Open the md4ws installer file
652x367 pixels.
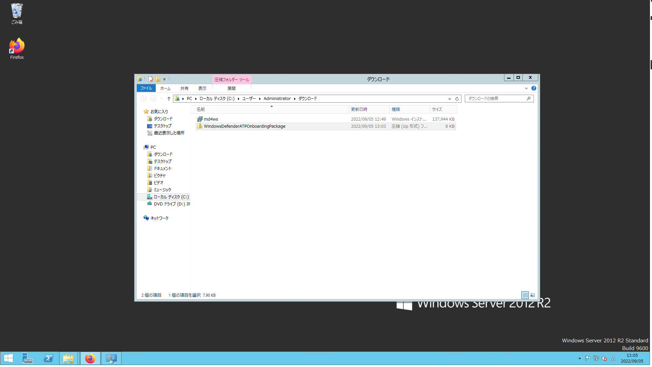click(x=211, y=119)
